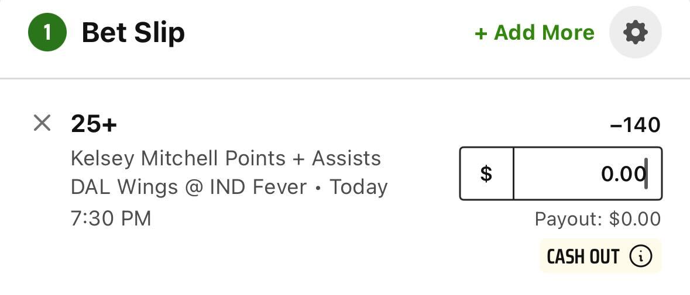Click the IND Fever team name
This screenshot has height=295, width=690.
coord(258,188)
